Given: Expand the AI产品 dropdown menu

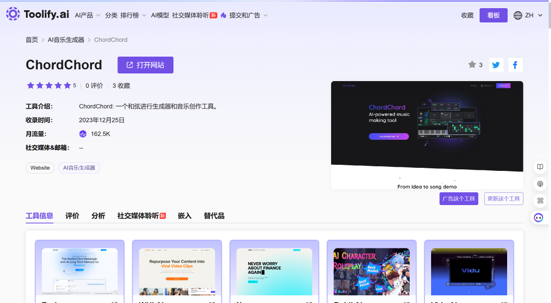Looking at the screenshot, I should click(88, 15).
